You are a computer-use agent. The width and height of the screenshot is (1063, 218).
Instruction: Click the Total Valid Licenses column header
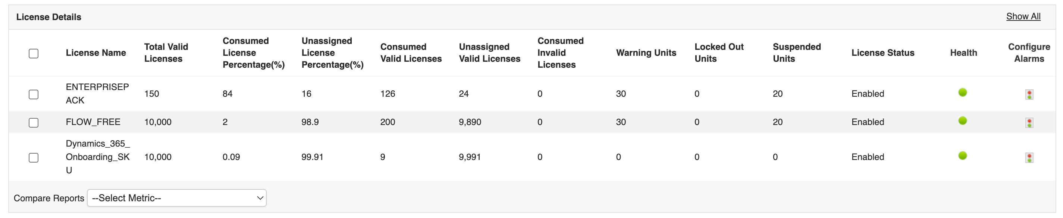coord(166,53)
